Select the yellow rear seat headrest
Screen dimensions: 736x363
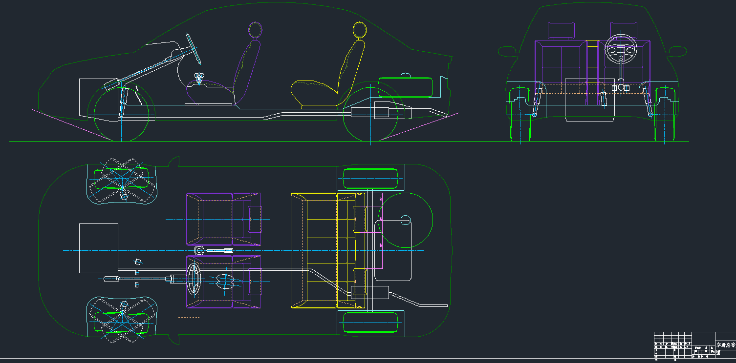tap(360, 30)
